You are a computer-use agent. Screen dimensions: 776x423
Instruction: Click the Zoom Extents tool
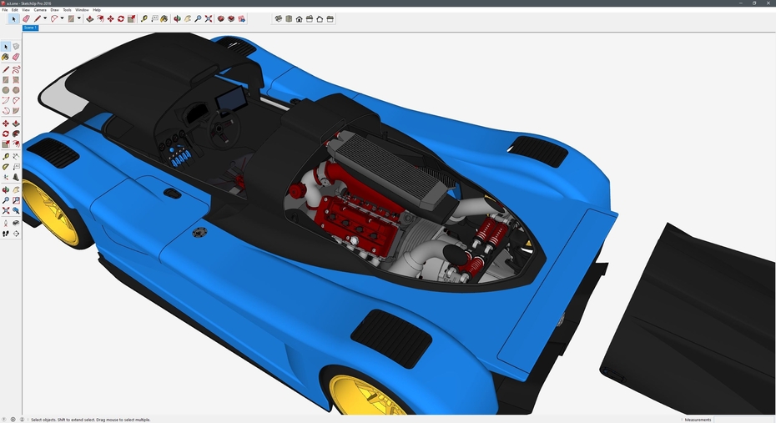coord(209,18)
